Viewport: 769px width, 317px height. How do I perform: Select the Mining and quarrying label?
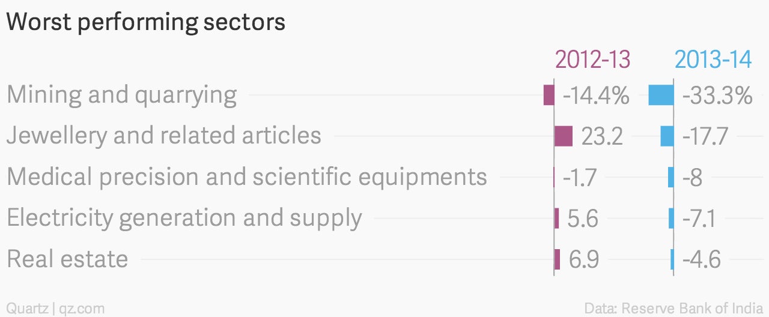pyautogui.click(x=121, y=95)
